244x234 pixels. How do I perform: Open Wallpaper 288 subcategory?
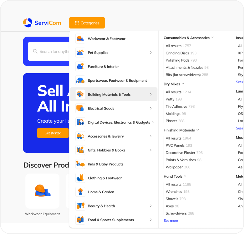(x=178, y=167)
